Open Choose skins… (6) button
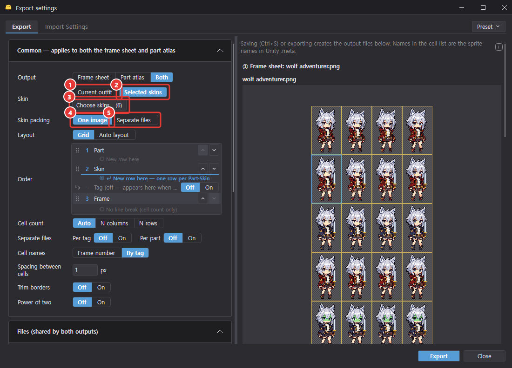Viewport: 512px width, 368px height. (x=99, y=105)
